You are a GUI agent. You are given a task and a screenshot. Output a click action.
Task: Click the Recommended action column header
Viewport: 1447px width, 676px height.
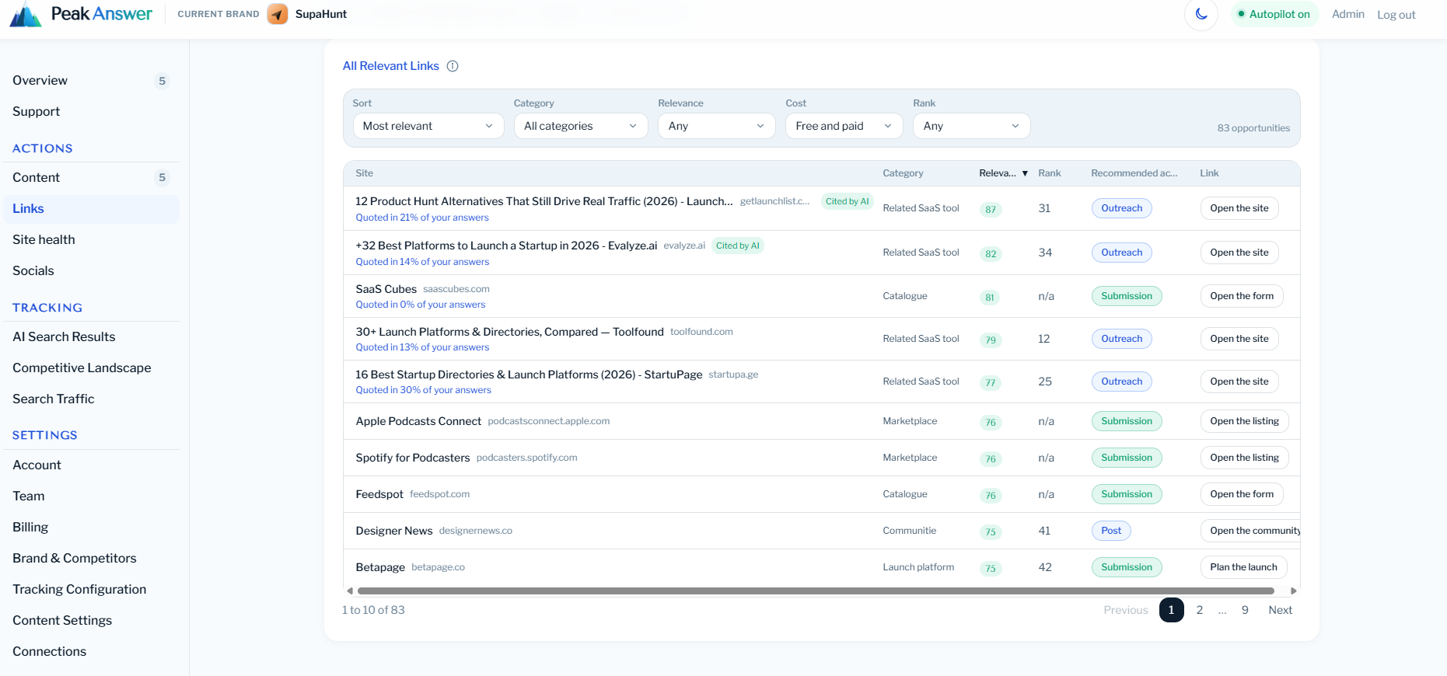[x=1134, y=173]
